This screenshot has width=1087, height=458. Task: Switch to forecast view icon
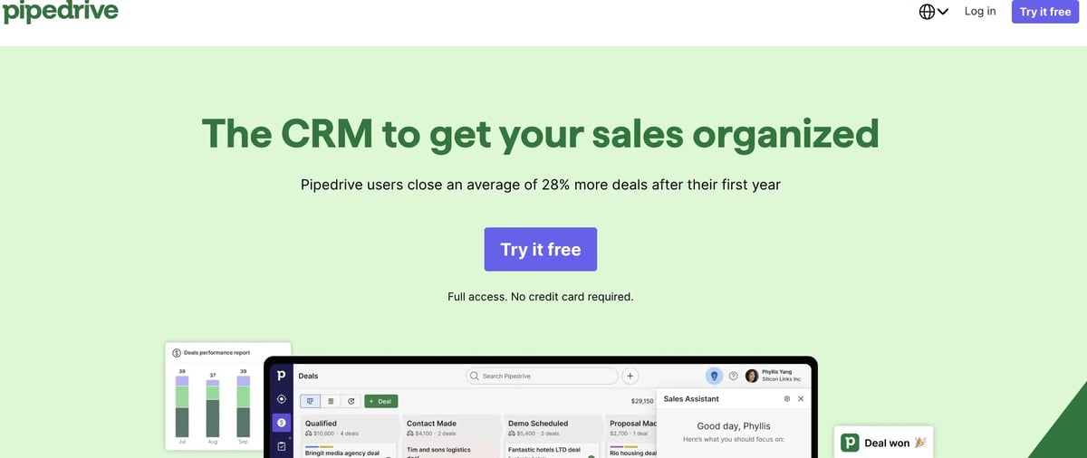pos(351,400)
